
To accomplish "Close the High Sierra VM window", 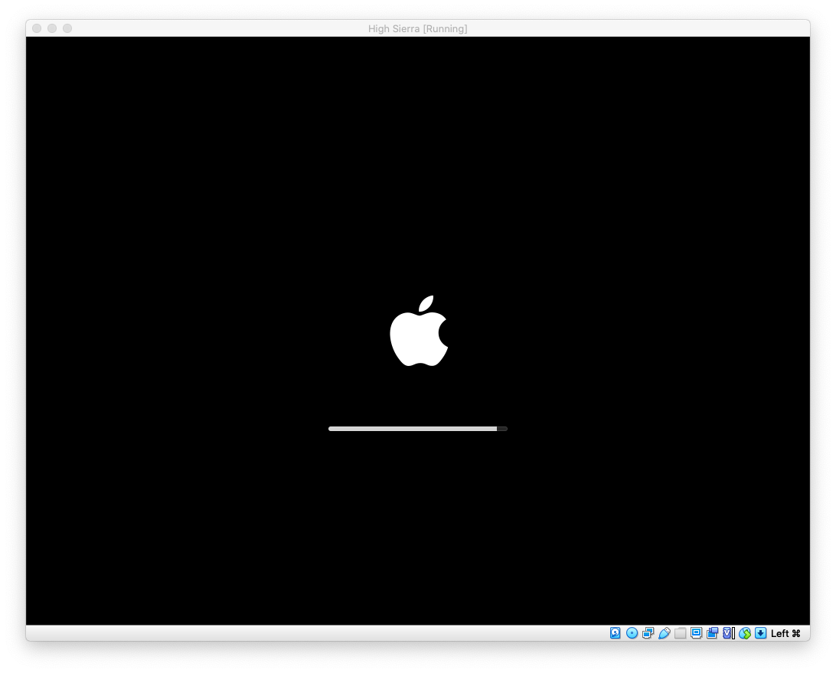I will point(37,28).
